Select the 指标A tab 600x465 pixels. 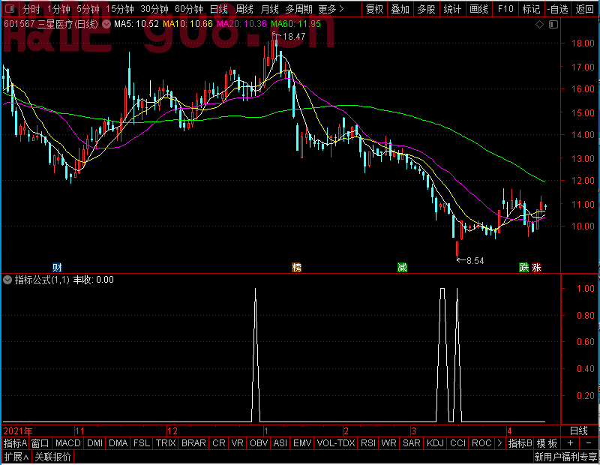(15, 443)
